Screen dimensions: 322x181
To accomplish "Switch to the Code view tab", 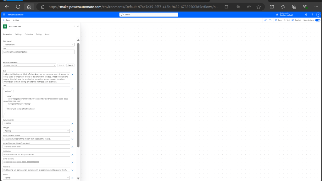I will [x=29, y=34].
